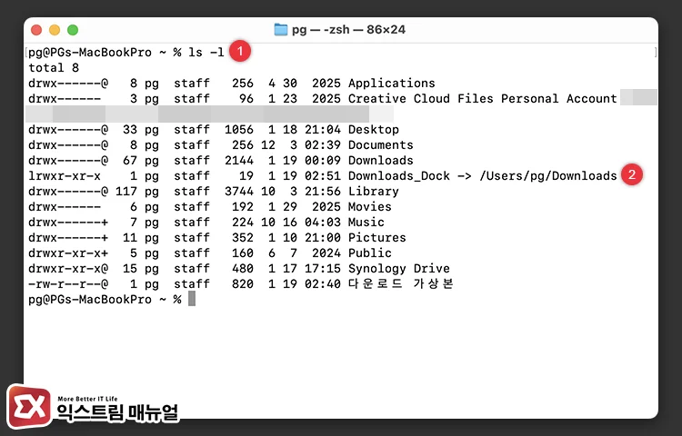The height and width of the screenshot is (436, 682).
Task: Select the 'Applications' directory name
Action: (x=391, y=84)
